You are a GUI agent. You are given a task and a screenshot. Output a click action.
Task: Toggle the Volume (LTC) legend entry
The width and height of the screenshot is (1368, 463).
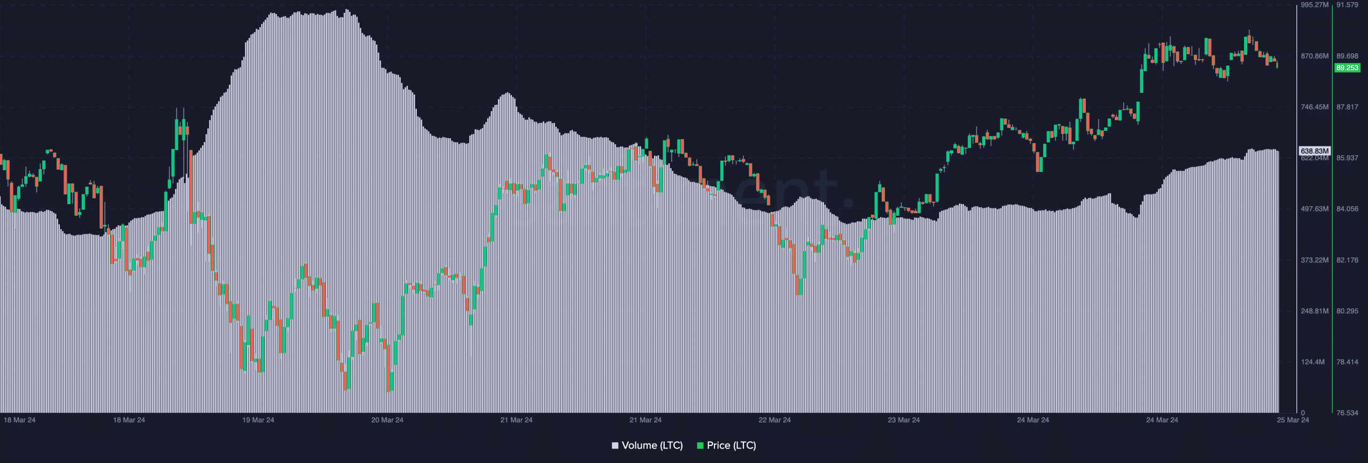coord(647,445)
